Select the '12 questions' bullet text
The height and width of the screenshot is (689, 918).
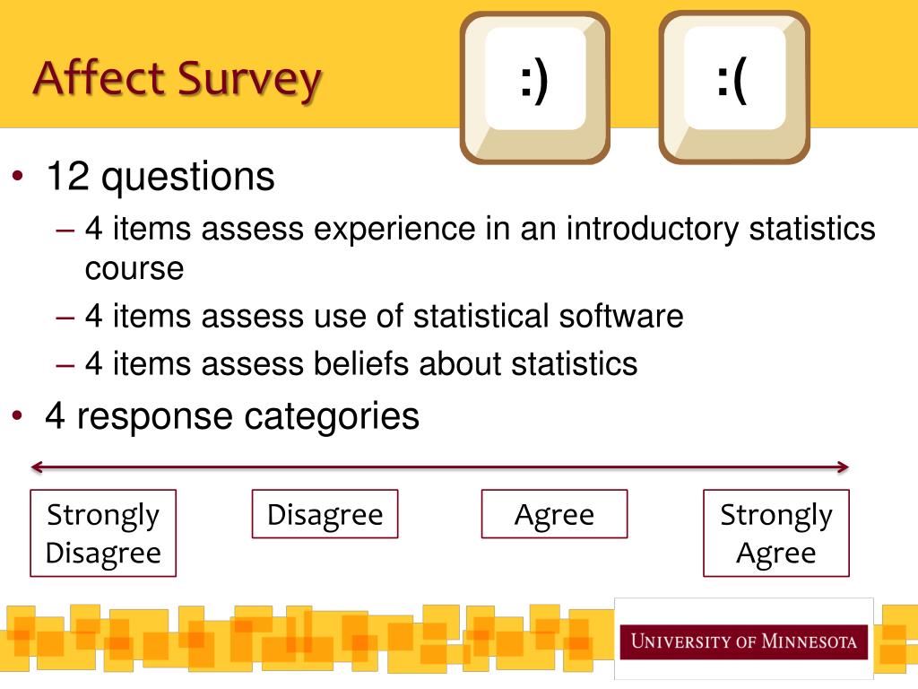point(160,177)
